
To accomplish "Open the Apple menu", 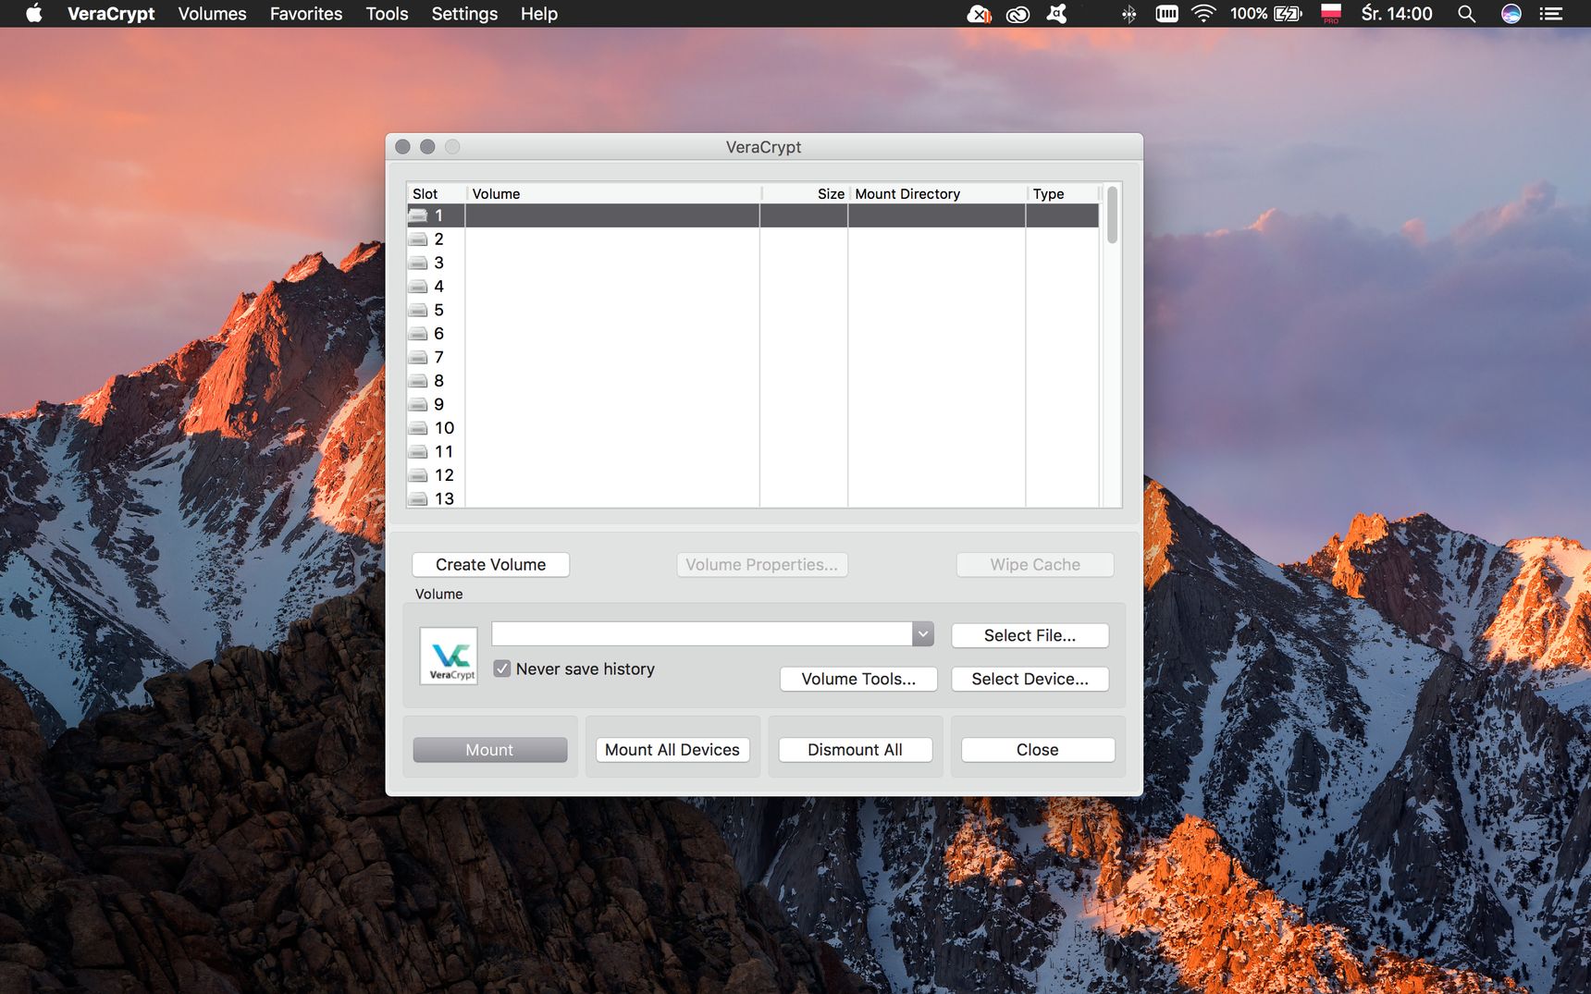I will [34, 14].
